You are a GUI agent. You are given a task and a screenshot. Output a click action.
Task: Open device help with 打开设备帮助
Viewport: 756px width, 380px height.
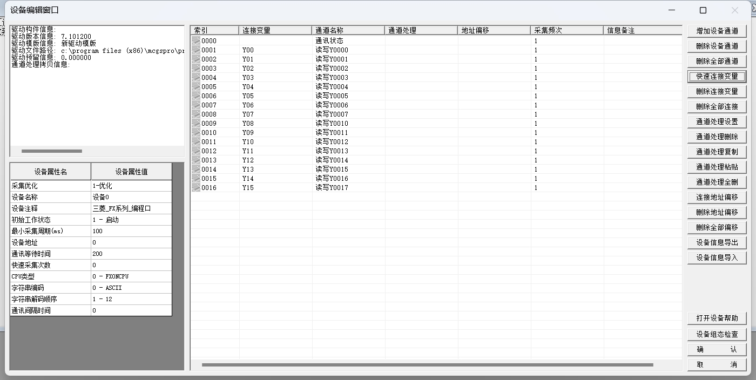click(717, 318)
